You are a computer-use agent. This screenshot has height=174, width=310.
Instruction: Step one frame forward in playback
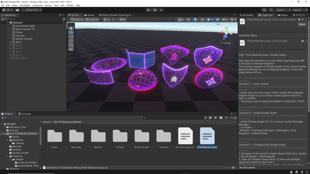(x=161, y=10)
